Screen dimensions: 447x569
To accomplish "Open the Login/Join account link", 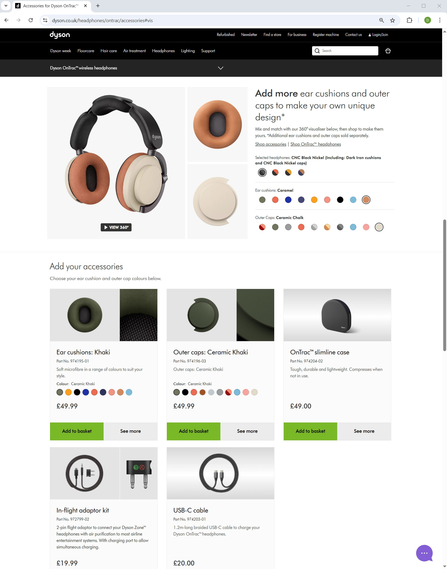I will click(378, 35).
